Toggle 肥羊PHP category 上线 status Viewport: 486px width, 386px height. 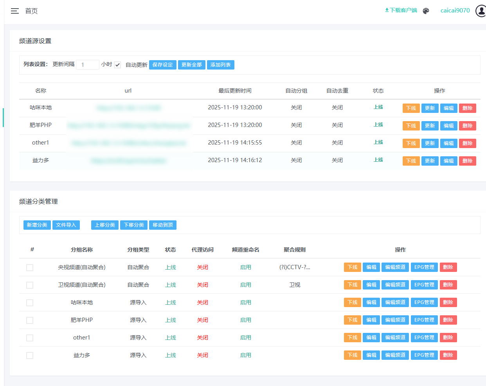(x=171, y=320)
